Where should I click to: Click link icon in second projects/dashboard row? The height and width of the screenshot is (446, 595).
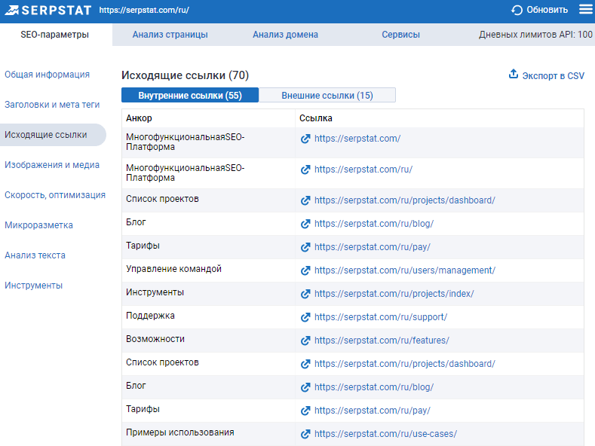305,364
